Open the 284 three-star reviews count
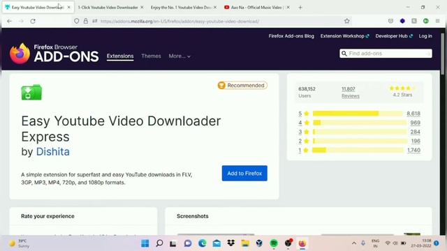Image resolution: width=447 pixels, height=251 pixels. pyautogui.click(x=415, y=132)
